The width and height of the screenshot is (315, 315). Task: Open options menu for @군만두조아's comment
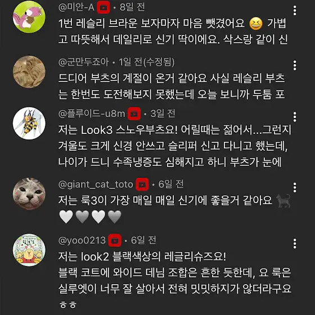[x=295, y=65]
